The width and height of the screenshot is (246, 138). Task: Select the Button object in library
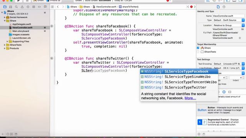(x=221, y=110)
